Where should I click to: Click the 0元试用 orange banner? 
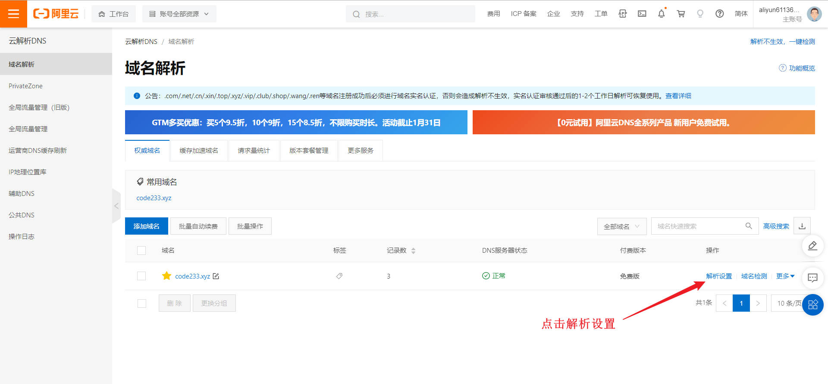(x=644, y=122)
